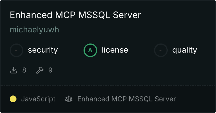Click the green A license badge
Screen dimensions: 216x113
tap(90, 50)
